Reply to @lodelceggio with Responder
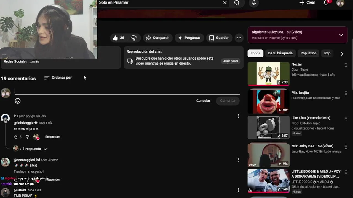Viewport: 353px width, 198px height. click(52, 137)
